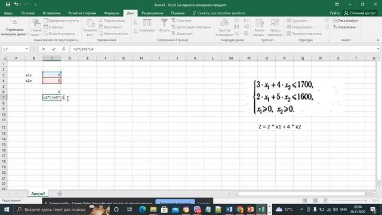Switch to the Розмітка сторінки tab
Viewport: 382px width, 215px height.
[82, 13]
